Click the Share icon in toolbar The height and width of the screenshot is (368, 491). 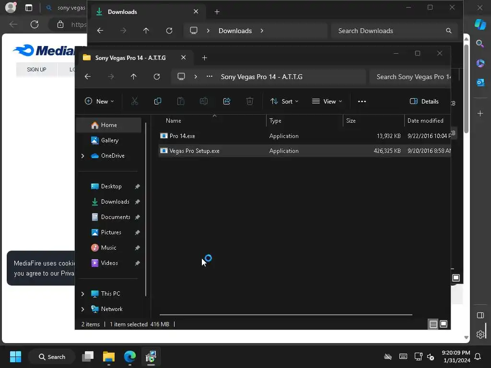click(x=227, y=101)
